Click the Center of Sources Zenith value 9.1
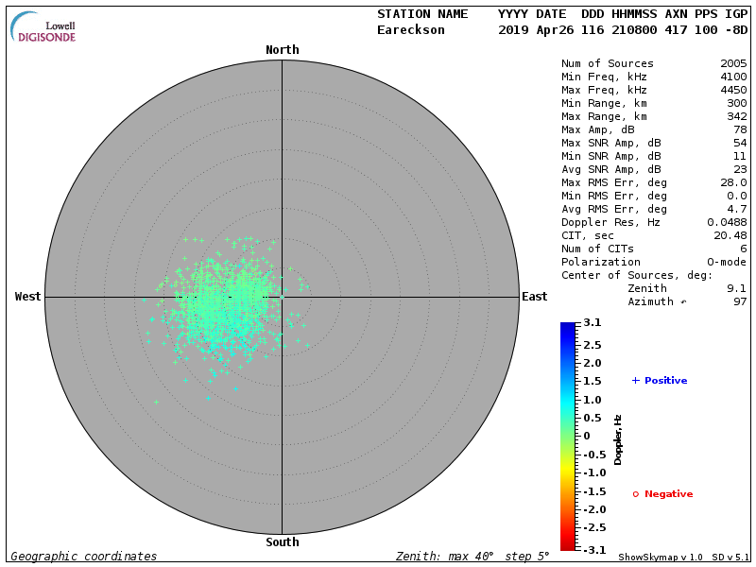Screen dimensions: 756x567 736,288
